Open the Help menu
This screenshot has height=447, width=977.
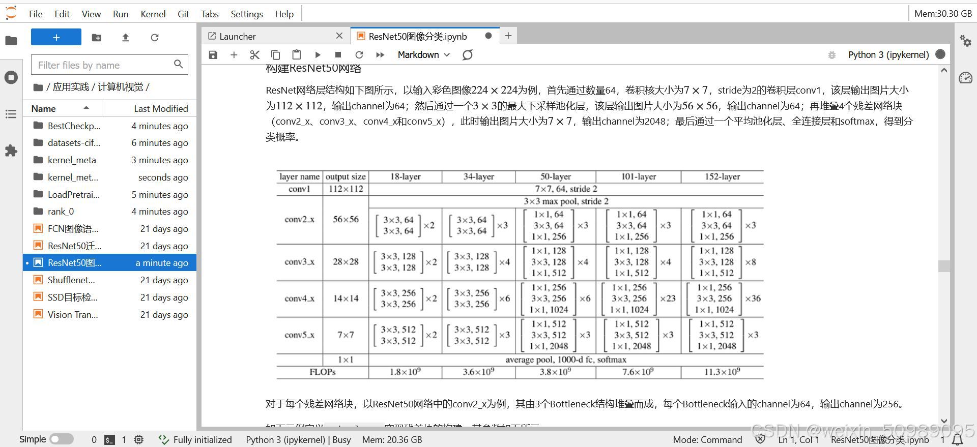point(284,14)
